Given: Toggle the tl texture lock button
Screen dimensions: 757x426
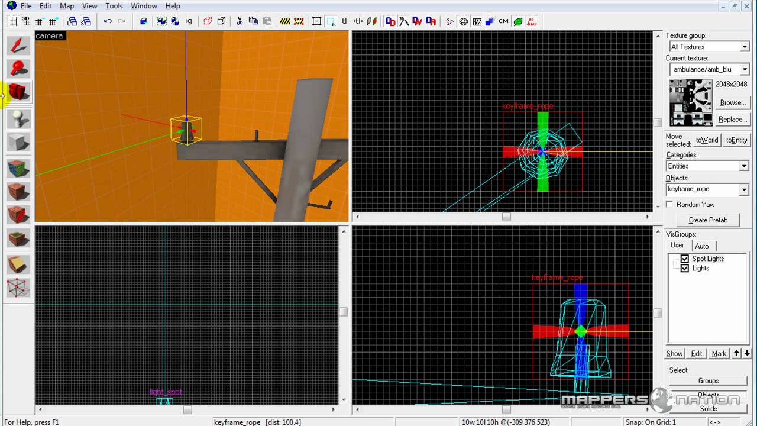Looking at the screenshot, I should pos(344,21).
